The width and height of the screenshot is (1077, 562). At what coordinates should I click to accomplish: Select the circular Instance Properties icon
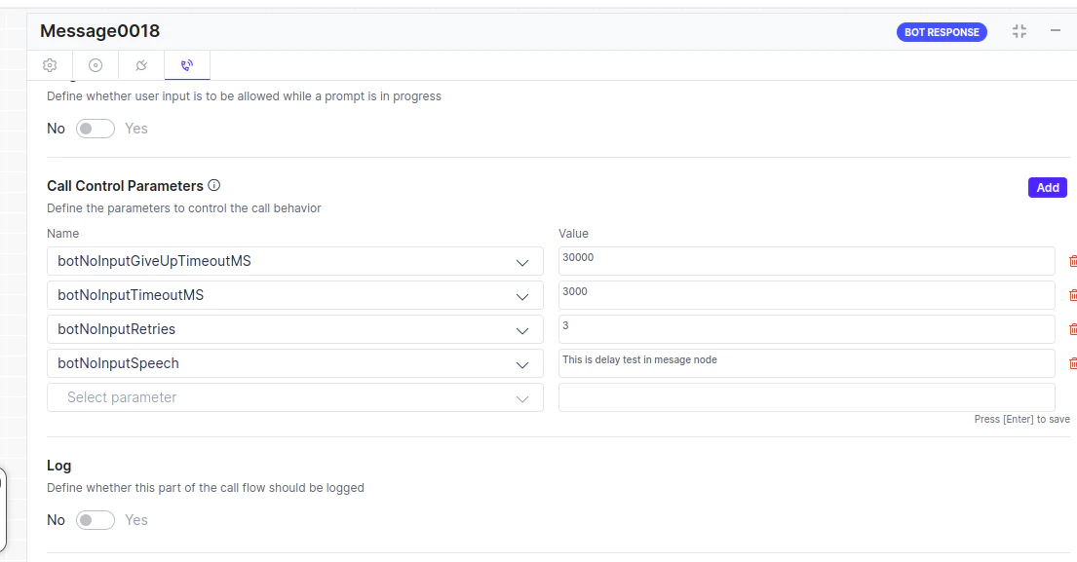[95, 64]
